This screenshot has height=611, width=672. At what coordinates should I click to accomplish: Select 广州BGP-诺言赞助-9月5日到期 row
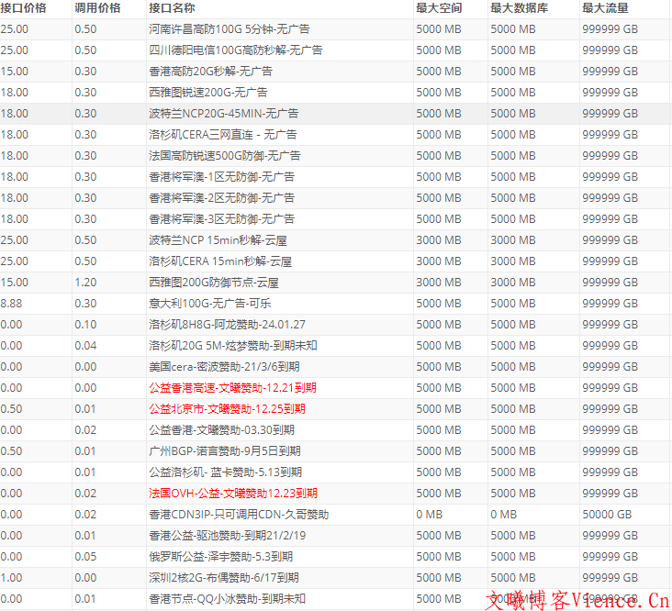[227, 451]
